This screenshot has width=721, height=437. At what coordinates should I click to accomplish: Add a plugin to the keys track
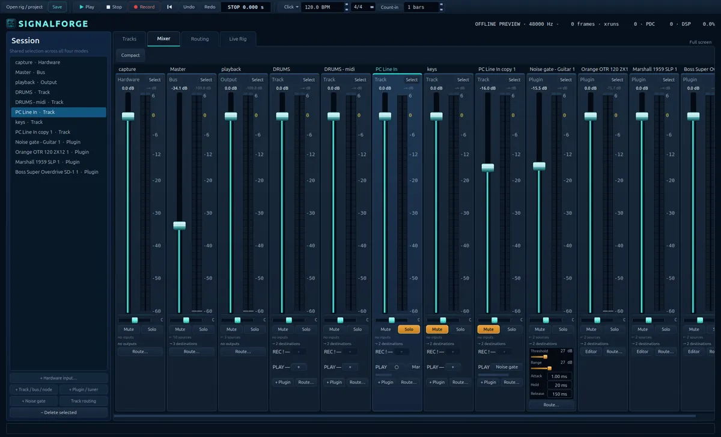[438, 382]
